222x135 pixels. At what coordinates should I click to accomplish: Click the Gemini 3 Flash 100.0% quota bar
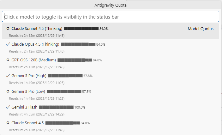click(x=56, y=107)
